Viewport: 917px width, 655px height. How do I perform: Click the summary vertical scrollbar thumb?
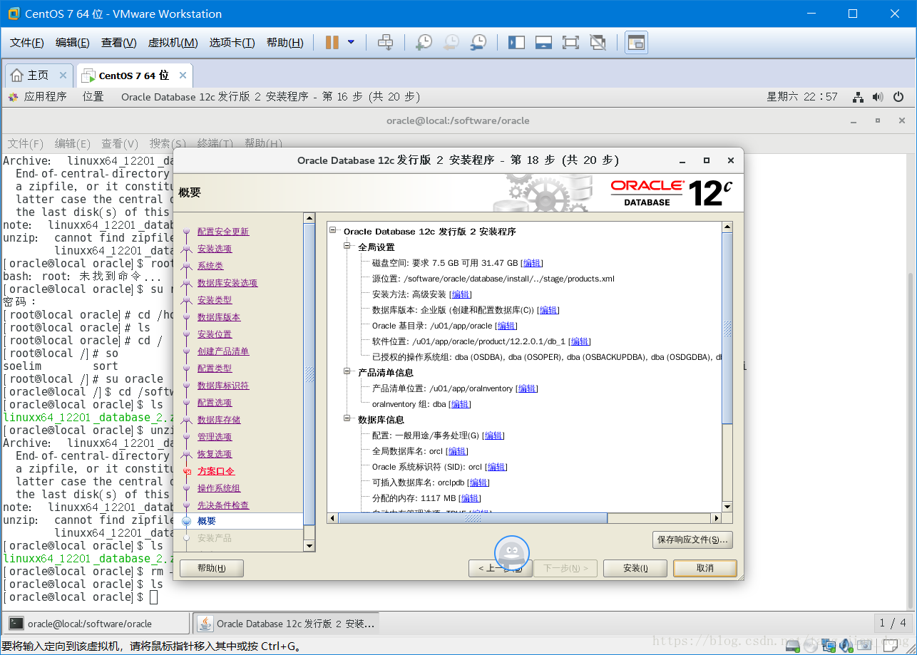(x=727, y=328)
